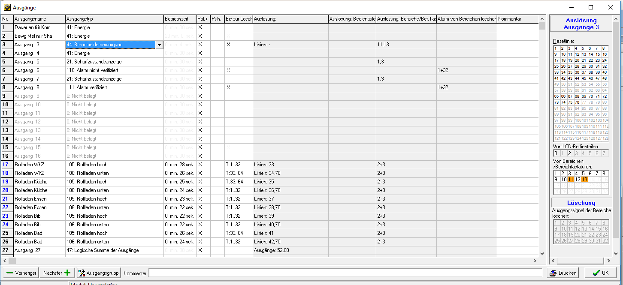The height and width of the screenshot is (285, 623).
Task: Toggle Pol.+ mark for output 1
Action: [x=200, y=27]
